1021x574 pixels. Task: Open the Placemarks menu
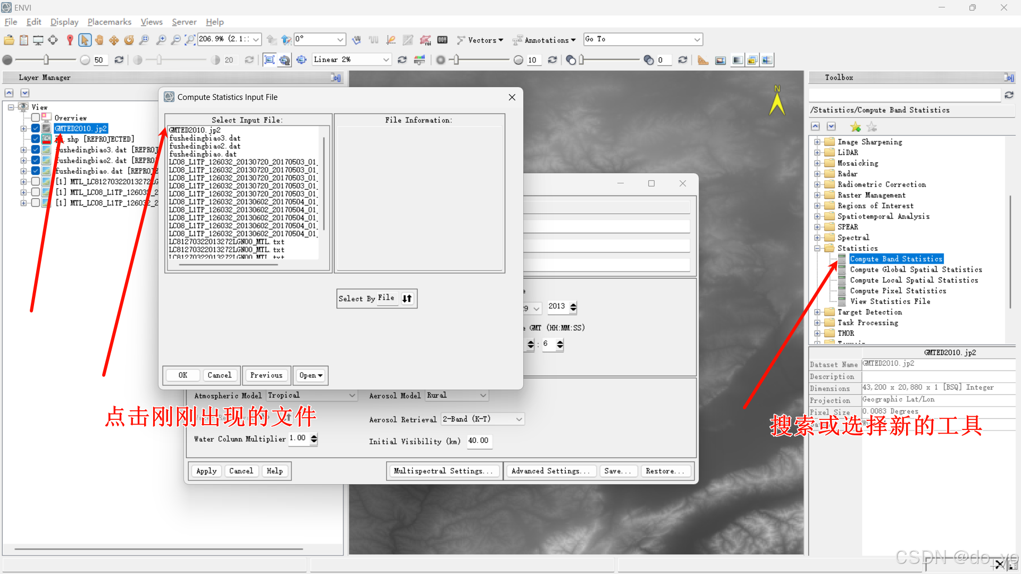109,22
